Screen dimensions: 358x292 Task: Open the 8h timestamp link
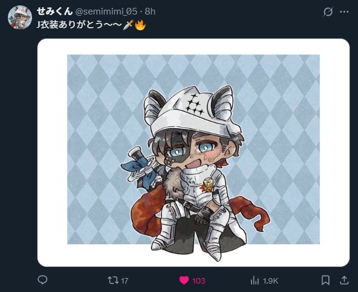[150, 11]
